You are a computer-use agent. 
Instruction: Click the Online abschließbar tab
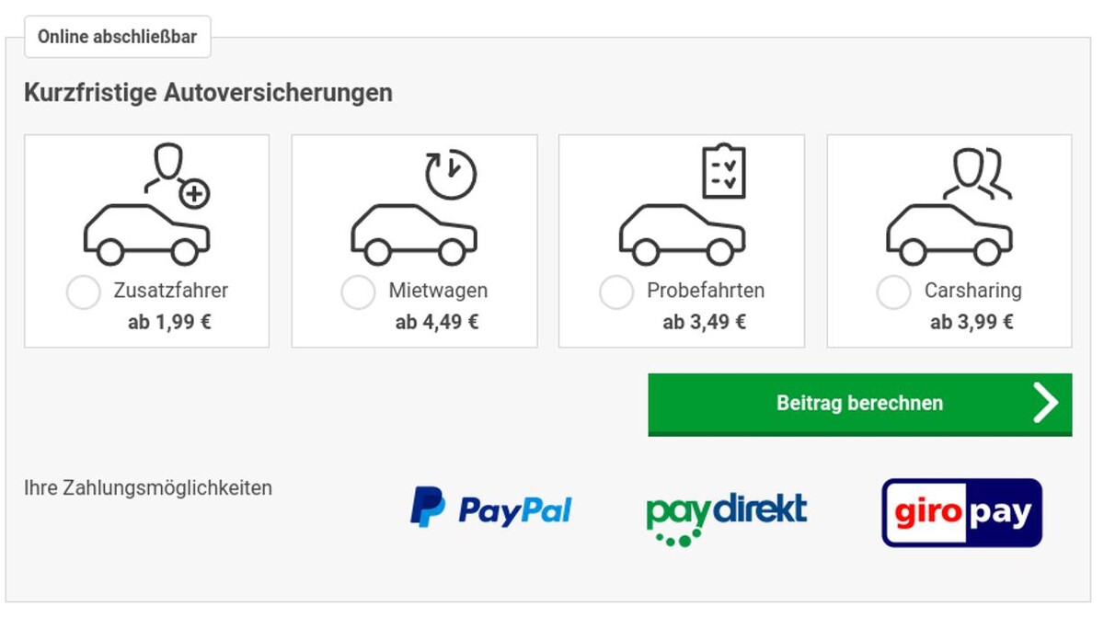coord(117,37)
